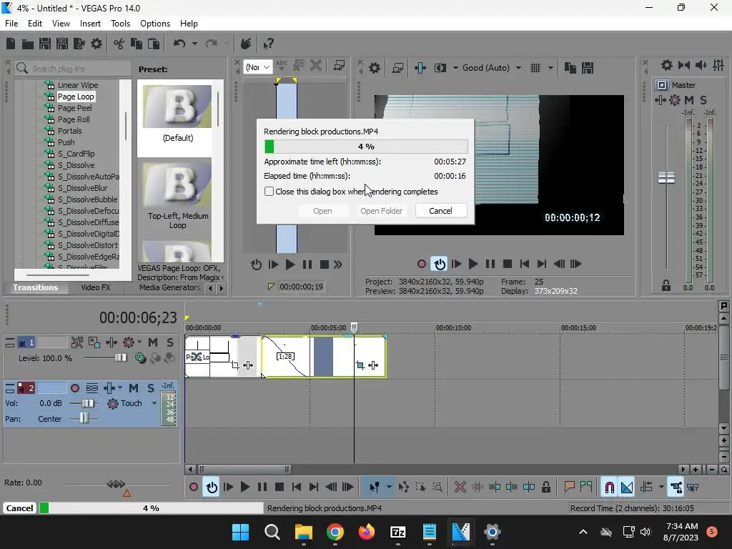
Task: Open project Properties gear icon in main toolbar
Action: (97, 44)
